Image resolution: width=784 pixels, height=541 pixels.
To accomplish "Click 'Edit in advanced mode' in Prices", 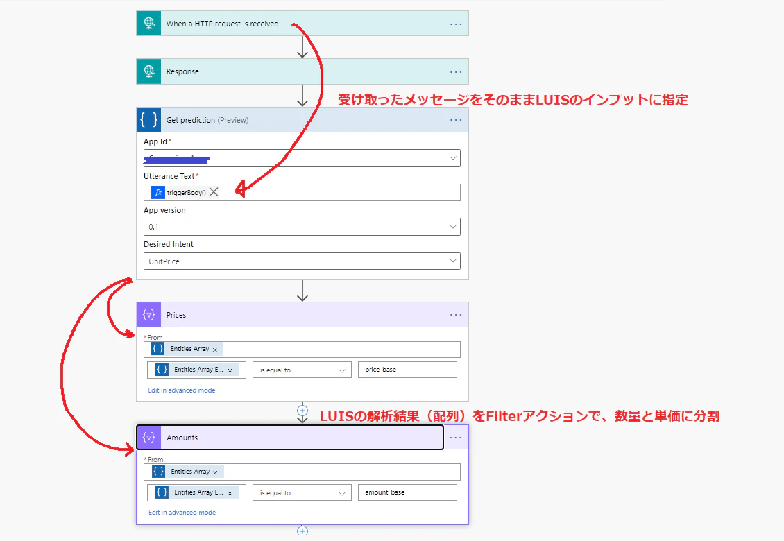I will [x=182, y=390].
